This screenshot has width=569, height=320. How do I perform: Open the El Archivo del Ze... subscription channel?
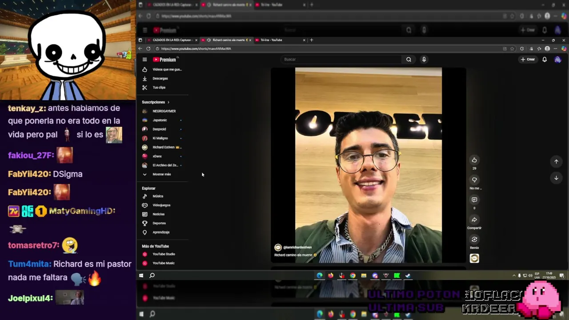162,165
